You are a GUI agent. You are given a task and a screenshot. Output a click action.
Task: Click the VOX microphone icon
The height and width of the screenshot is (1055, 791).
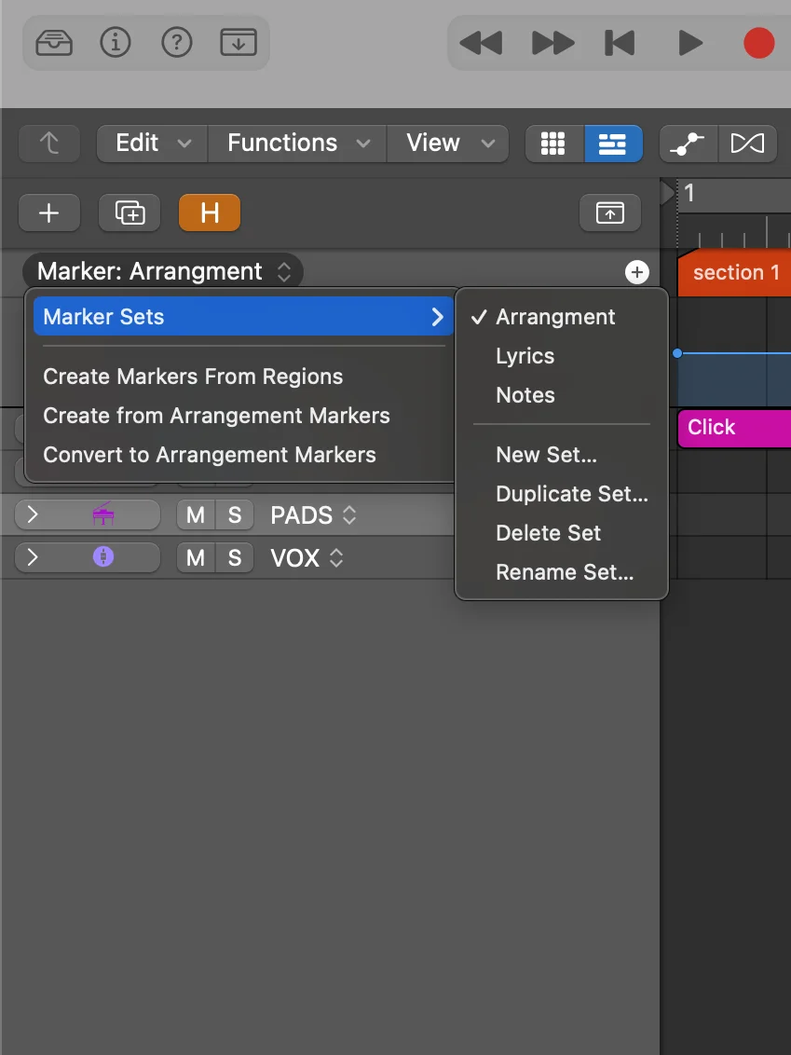102,556
